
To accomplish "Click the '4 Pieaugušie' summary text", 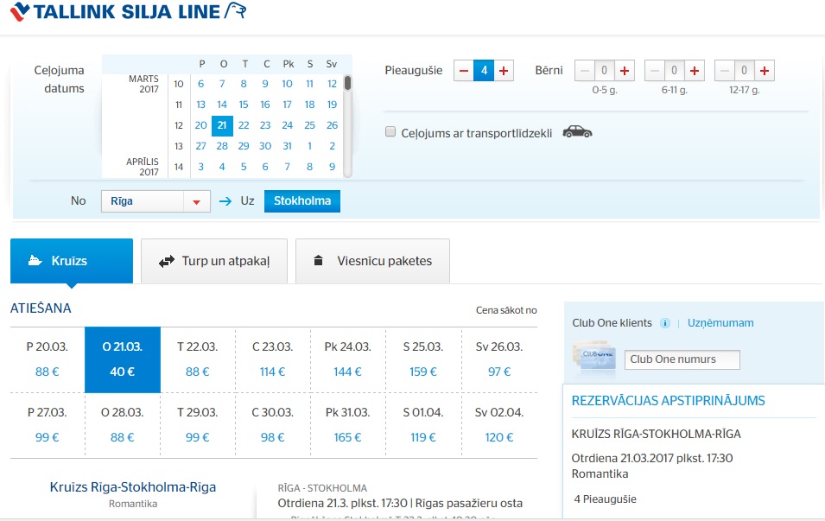I will click(x=605, y=499).
